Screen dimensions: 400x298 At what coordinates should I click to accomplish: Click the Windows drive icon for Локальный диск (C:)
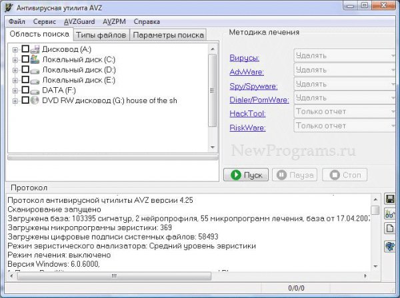(x=35, y=59)
